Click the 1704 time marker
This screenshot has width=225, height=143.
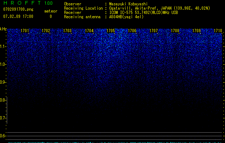pyautogui.click(x=89, y=31)
